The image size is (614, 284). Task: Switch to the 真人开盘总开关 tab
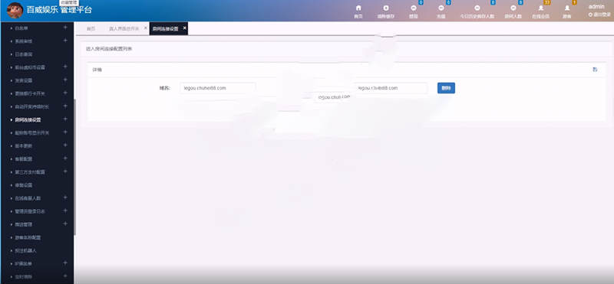pyautogui.click(x=124, y=28)
